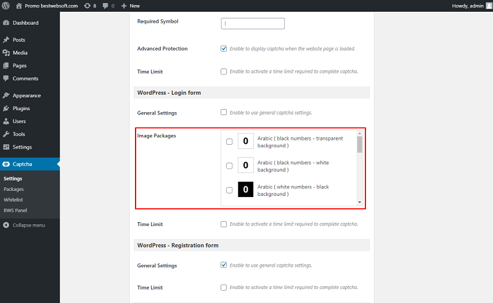Open the updates icon showing 8
493x303 pixels.
coord(87,6)
